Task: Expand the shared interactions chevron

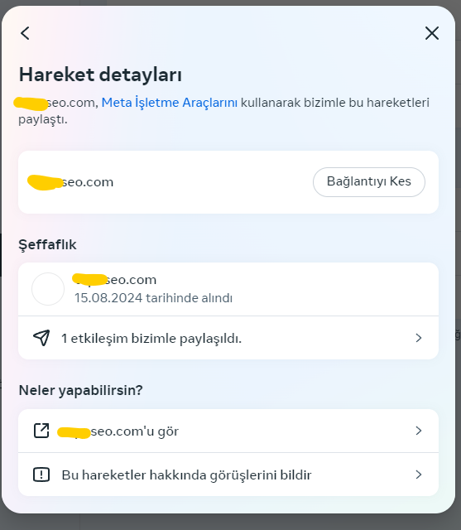Action: [x=419, y=338]
